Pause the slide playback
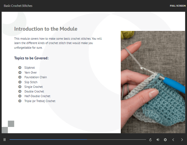The width and height of the screenshot is (187, 145). coord(5,140)
